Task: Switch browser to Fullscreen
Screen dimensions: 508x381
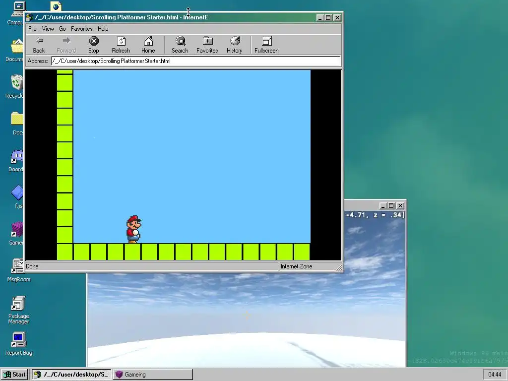Action: tap(266, 45)
